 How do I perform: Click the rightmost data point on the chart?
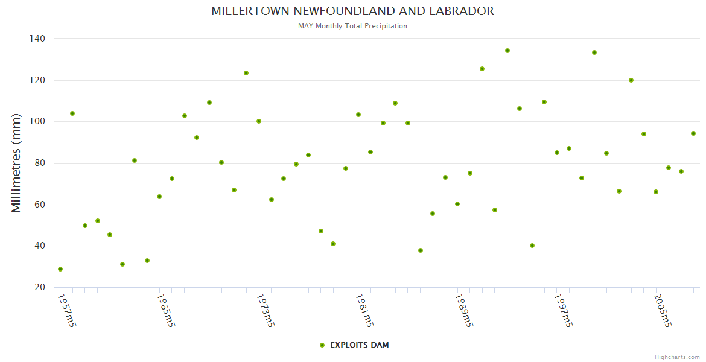pos(693,133)
